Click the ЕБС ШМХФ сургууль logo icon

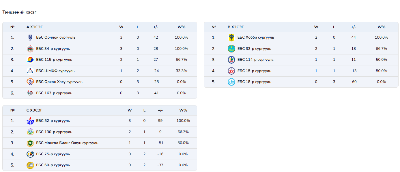coord(30,71)
